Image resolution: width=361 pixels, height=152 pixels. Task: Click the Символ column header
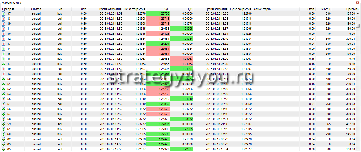point(36,9)
